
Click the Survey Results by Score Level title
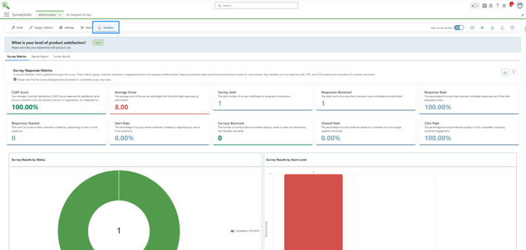(286, 160)
